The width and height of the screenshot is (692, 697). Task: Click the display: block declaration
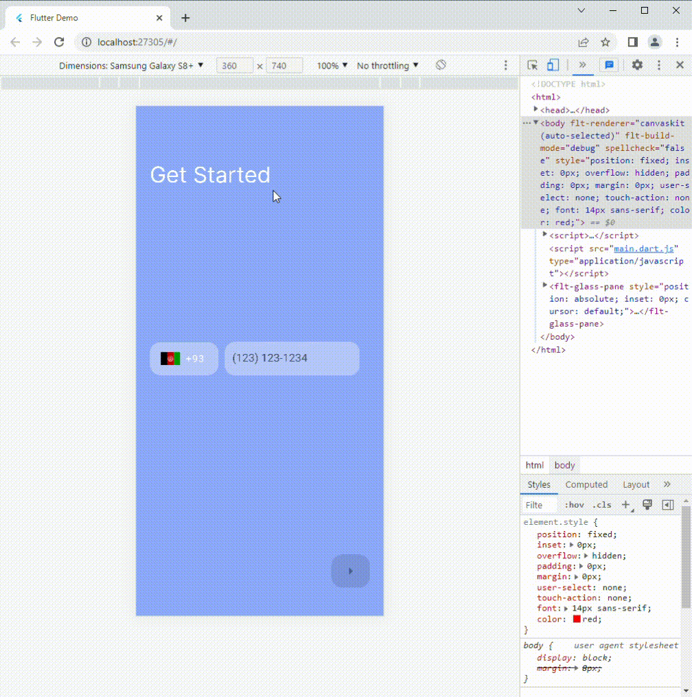point(574,657)
